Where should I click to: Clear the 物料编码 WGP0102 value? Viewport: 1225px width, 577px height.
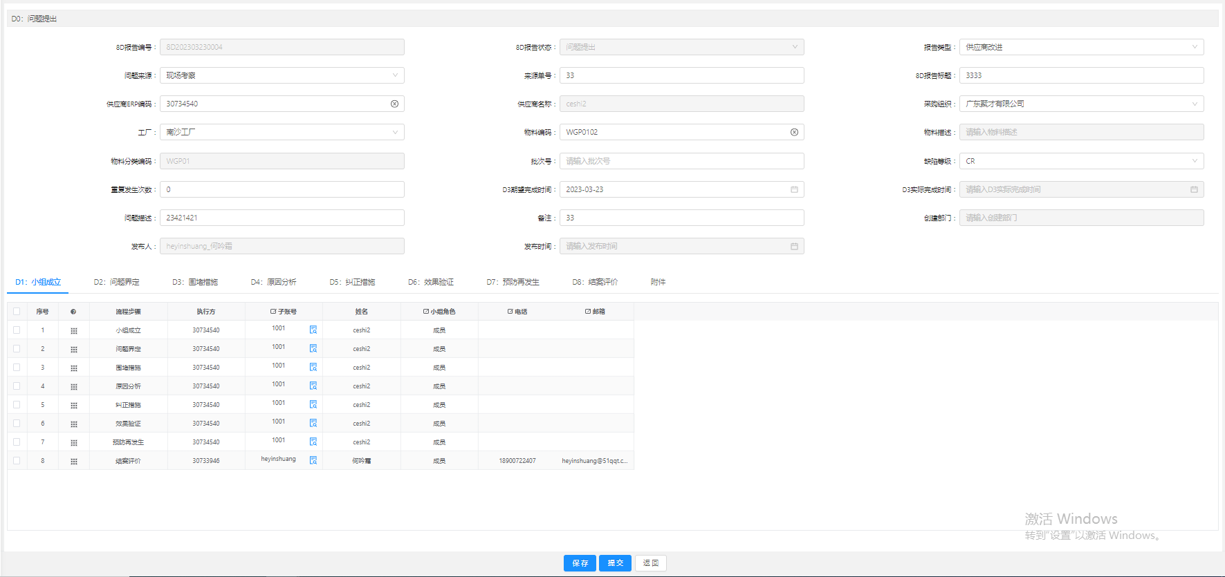tap(794, 133)
